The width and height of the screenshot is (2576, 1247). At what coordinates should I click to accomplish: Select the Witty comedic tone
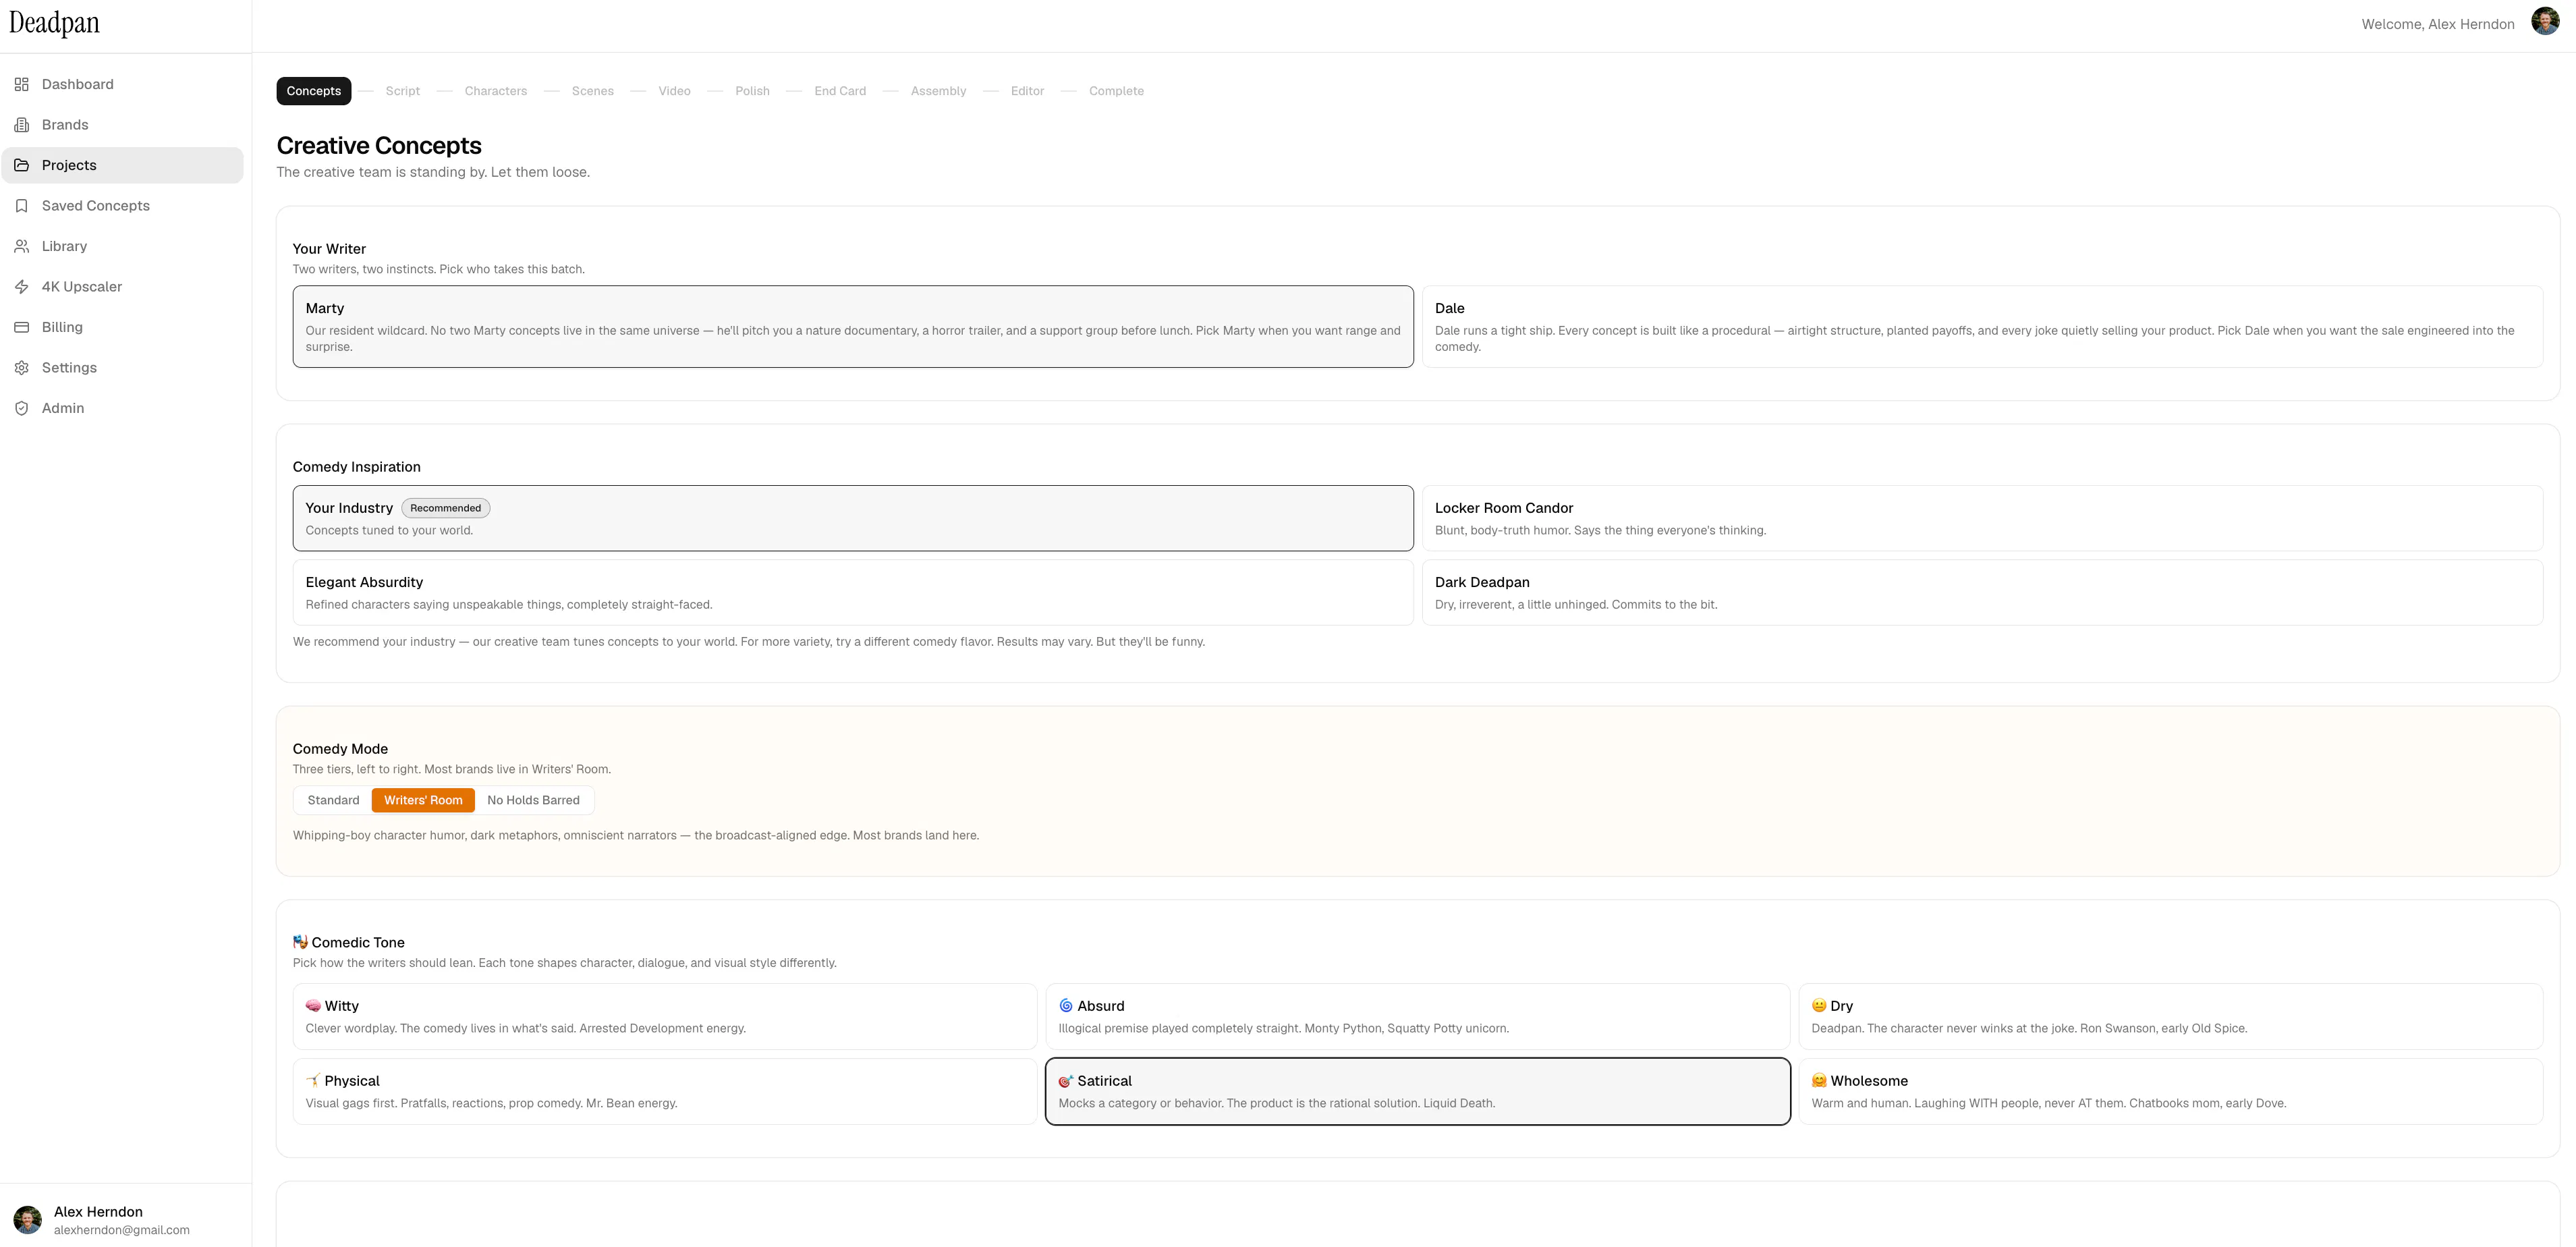coord(665,1016)
